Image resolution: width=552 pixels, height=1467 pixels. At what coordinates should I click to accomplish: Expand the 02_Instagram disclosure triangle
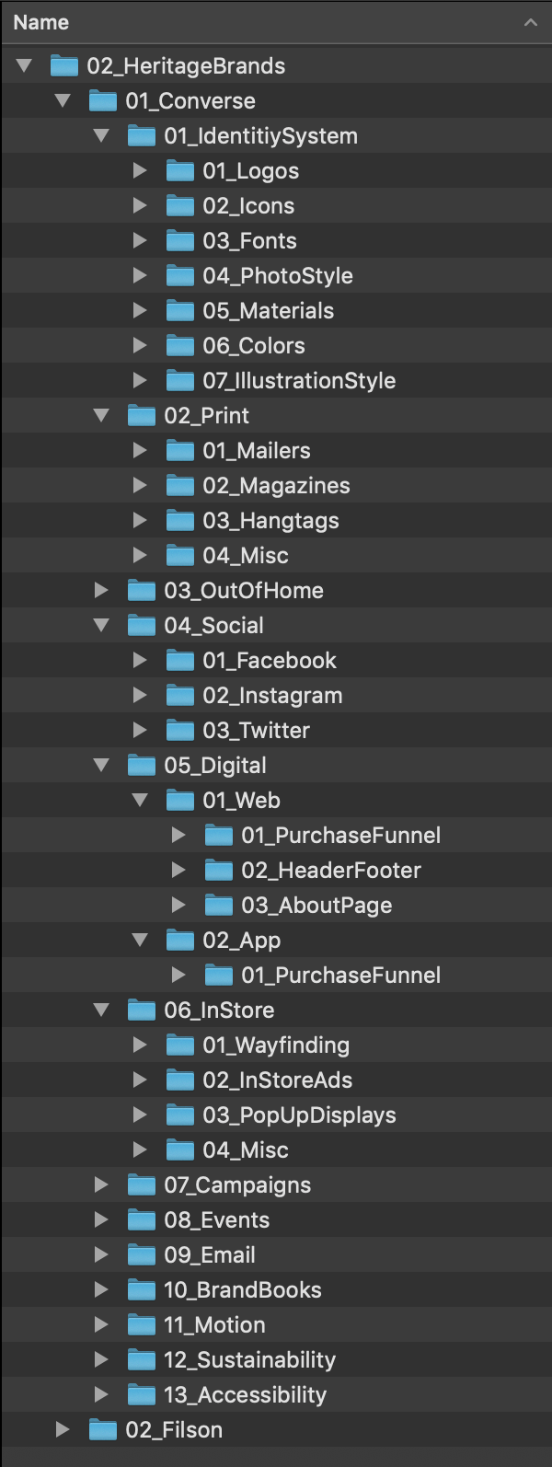[x=140, y=695]
